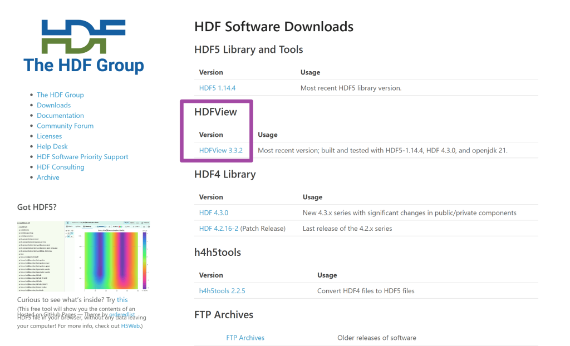The image size is (570, 346).
Task: Click the Got HDF5? heading
Action: [x=37, y=207]
